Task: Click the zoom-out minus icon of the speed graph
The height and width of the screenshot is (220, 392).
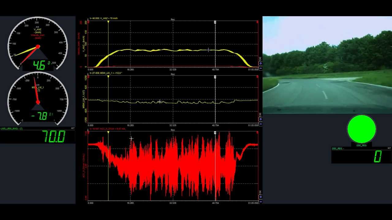Action: 260,68
